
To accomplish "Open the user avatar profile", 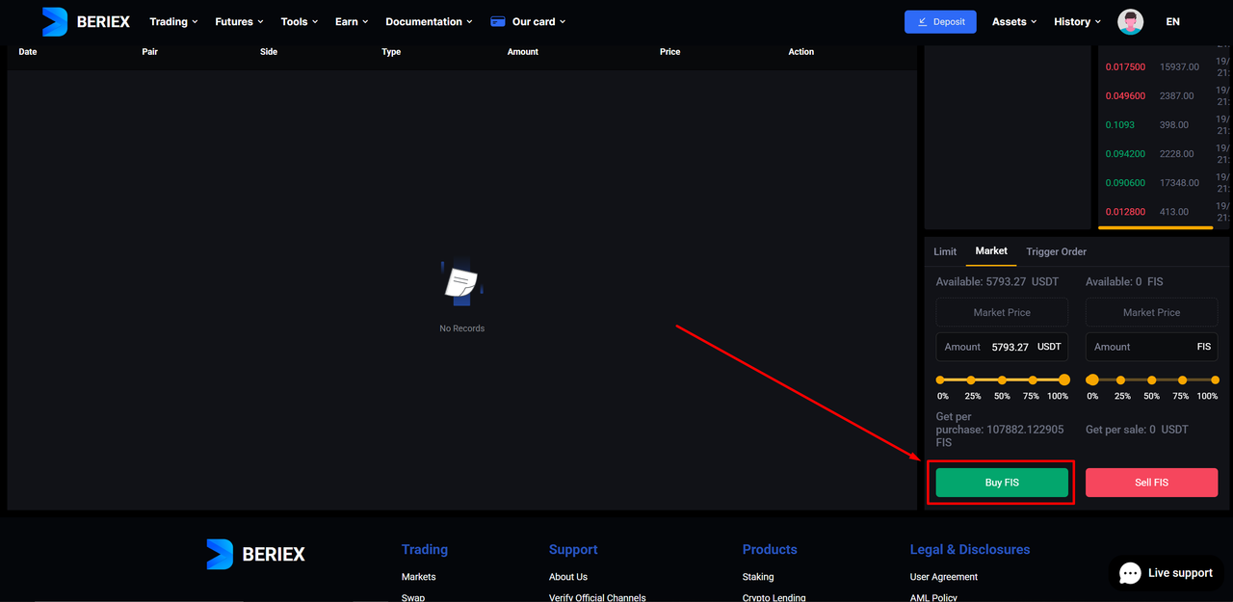I will click(1131, 21).
